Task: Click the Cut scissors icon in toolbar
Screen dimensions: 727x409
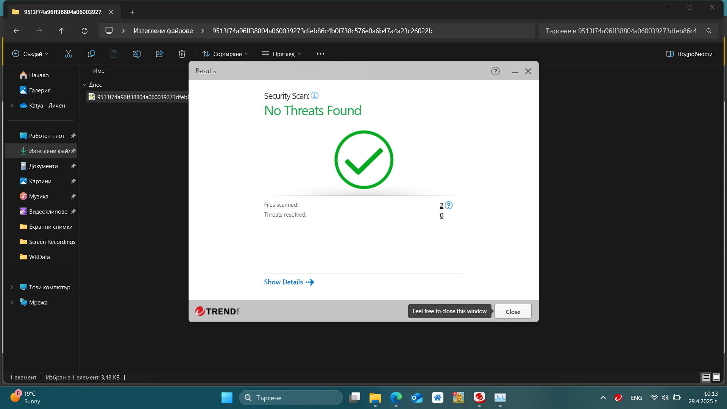Action: (x=69, y=54)
